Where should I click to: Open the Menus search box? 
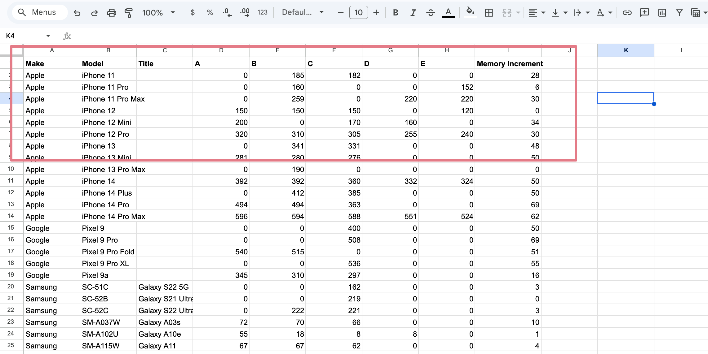coord(40,12)
